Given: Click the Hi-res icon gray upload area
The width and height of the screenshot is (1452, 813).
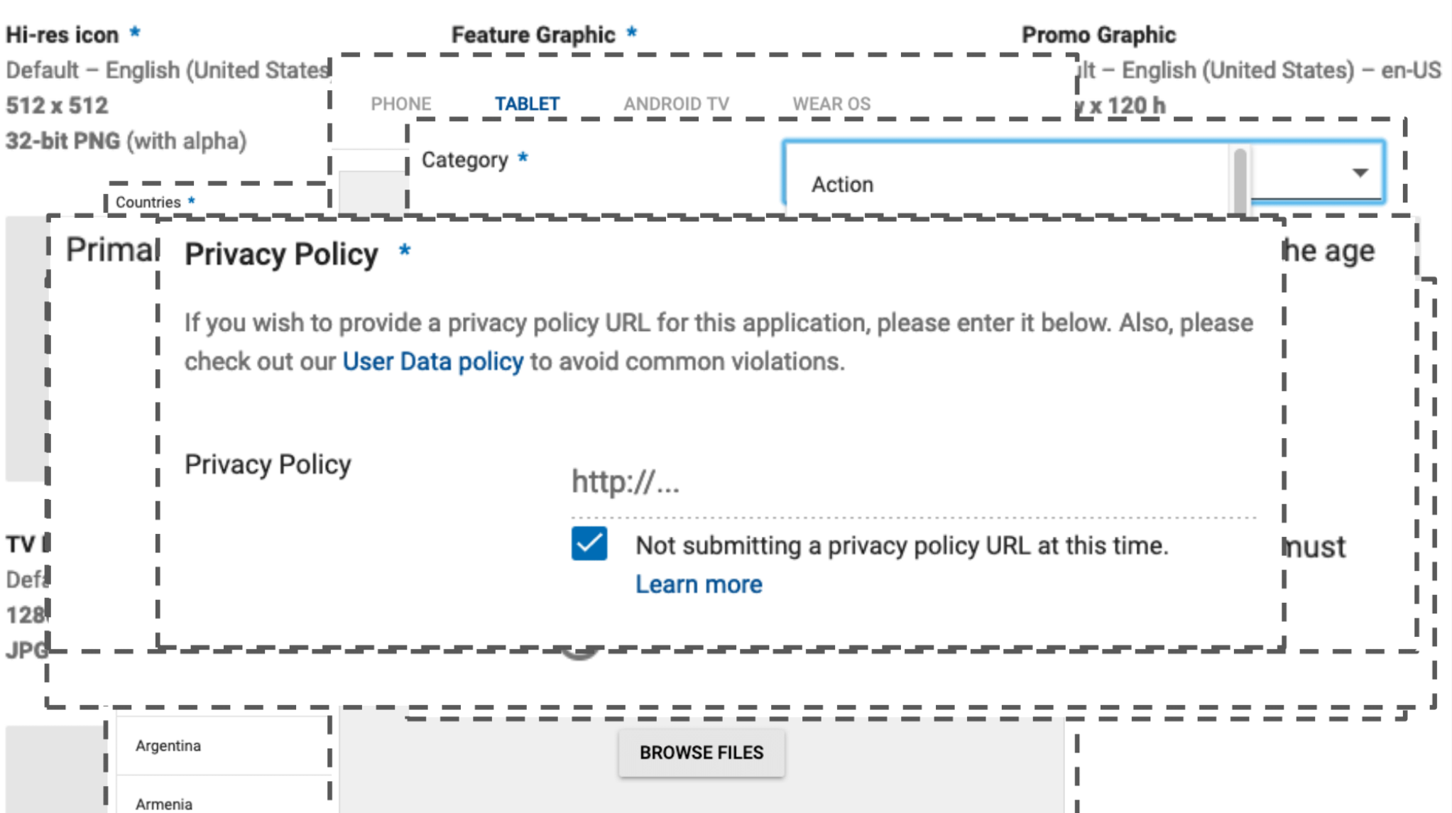Looking at the screenshot, I should (x=26, y=348).
